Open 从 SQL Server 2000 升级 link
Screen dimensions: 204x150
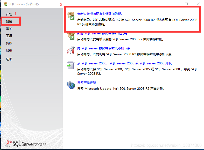click(x=124, y=63)
